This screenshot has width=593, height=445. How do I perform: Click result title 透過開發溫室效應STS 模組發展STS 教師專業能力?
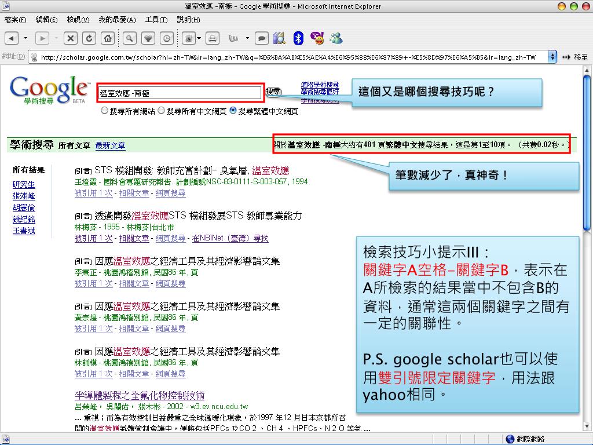pos(198,216)
